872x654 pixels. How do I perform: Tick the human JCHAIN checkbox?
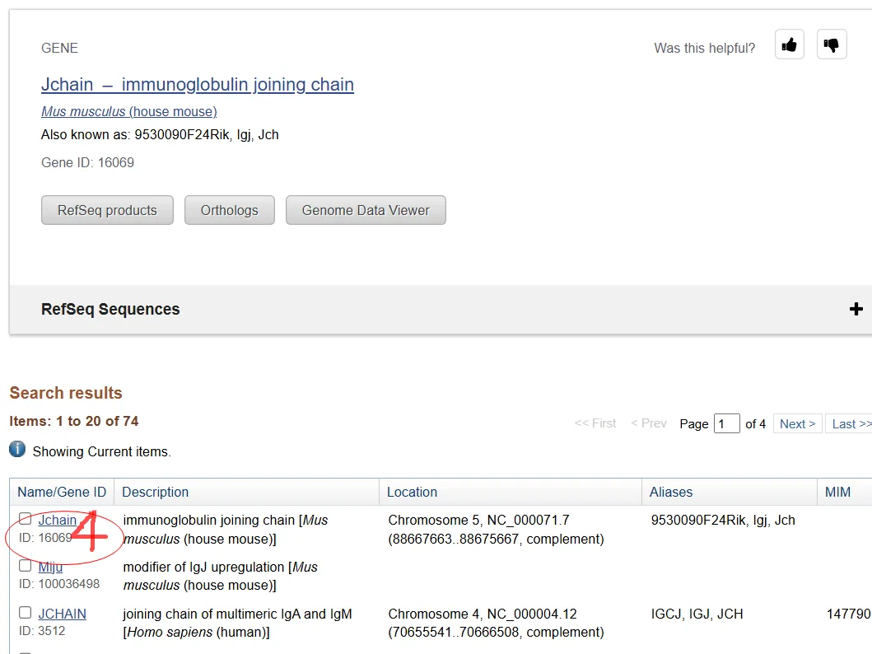tap(26, 613)
